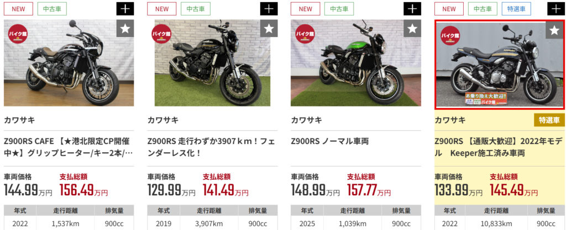The height and width of the screenshot is (230, 566).
Task: Click 中古車 tag on first listing
Action: pyautogui.click(x=53, y=9)
